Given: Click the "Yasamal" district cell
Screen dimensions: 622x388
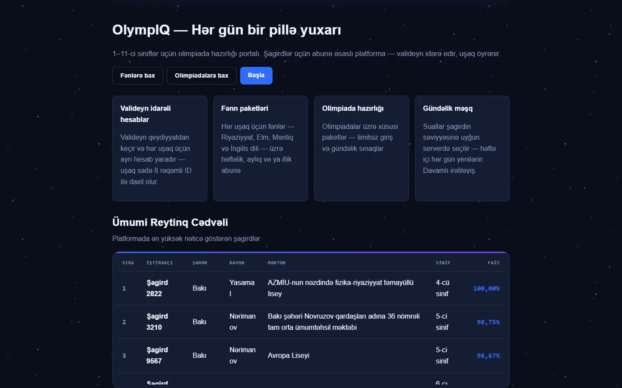Looking at the screenshot, I should click(242, 288).
